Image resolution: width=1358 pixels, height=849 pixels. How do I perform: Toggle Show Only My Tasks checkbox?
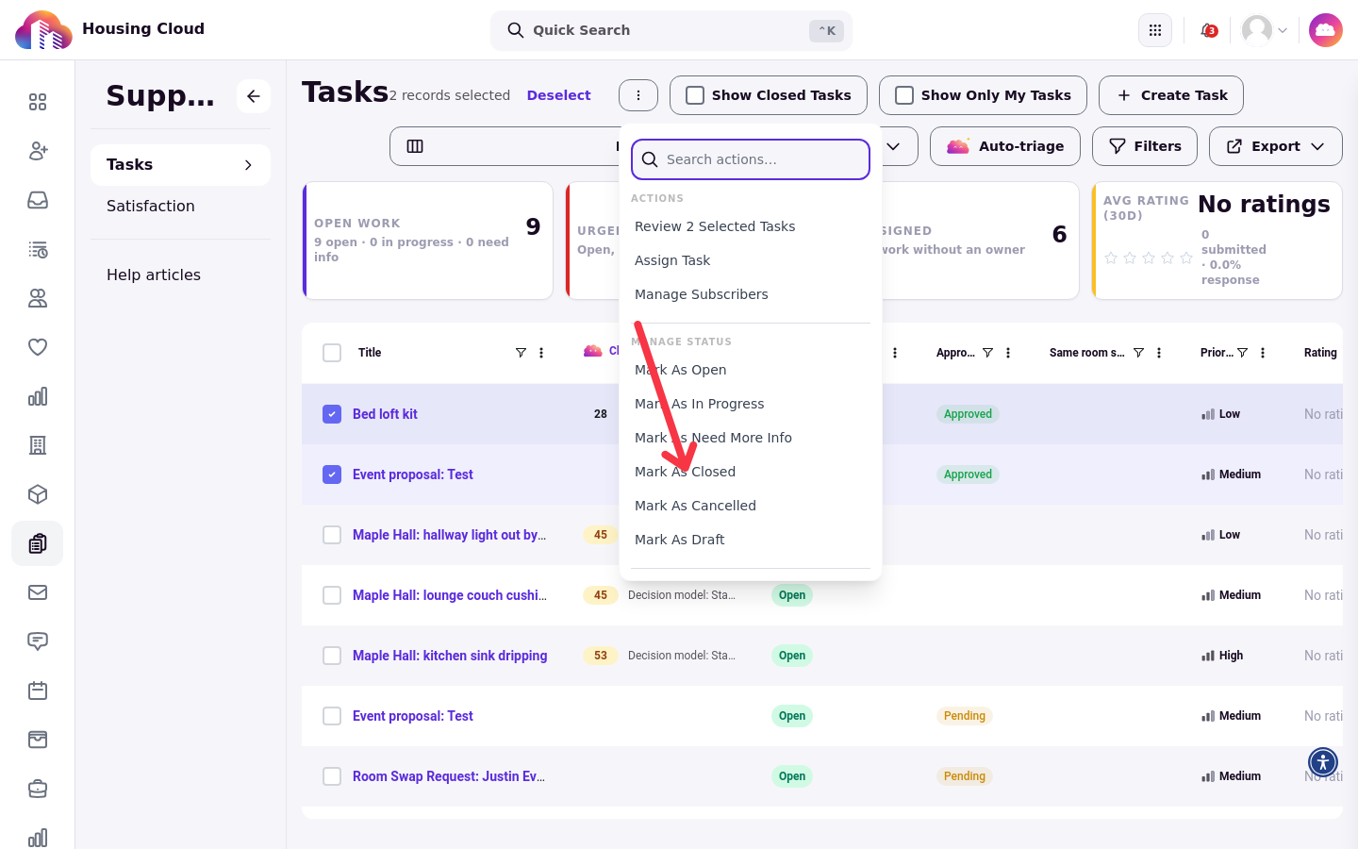tap(904, 95)
